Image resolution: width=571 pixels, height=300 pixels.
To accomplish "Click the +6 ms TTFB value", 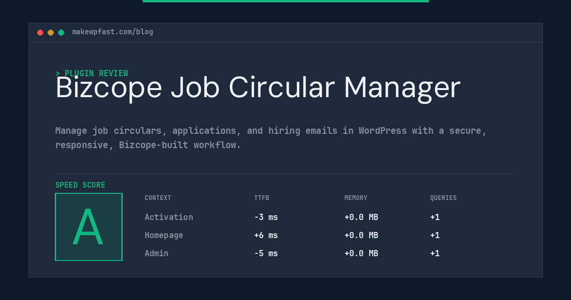I will pos(266,235).
